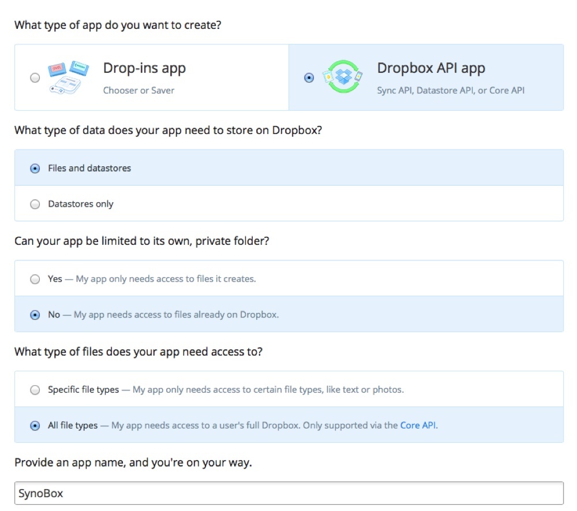Click the 'Datastores only' label
The width and height of the screenshot is (577, 511).
[81, 204]
